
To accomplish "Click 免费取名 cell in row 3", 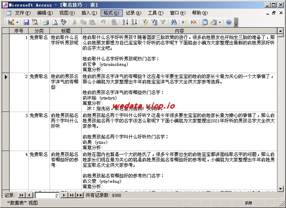I will pyautogui.click(x=39, y=132).
